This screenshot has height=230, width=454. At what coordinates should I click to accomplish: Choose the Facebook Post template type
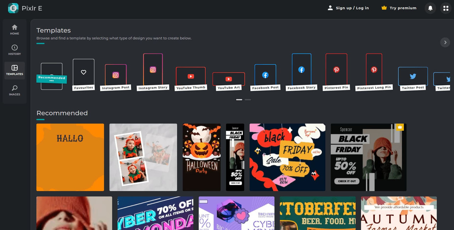click(x=265, y=77)
